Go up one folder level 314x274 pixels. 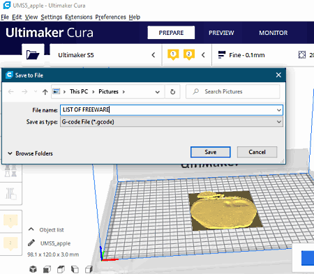(x=45, y=92)
